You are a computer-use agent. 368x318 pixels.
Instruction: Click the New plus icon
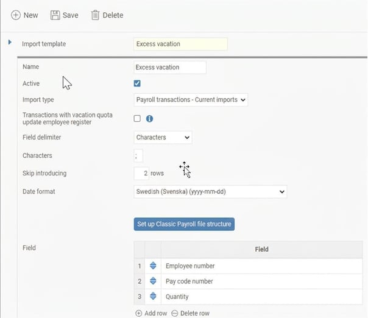tap(16, 15)
